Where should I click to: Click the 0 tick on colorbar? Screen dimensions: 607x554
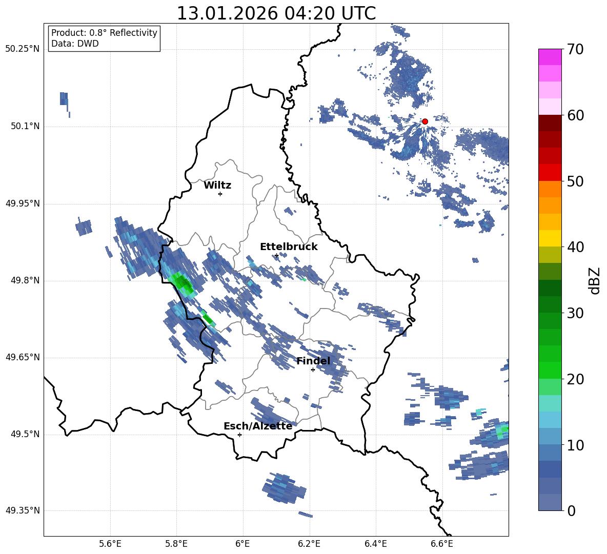pos(571,510)
